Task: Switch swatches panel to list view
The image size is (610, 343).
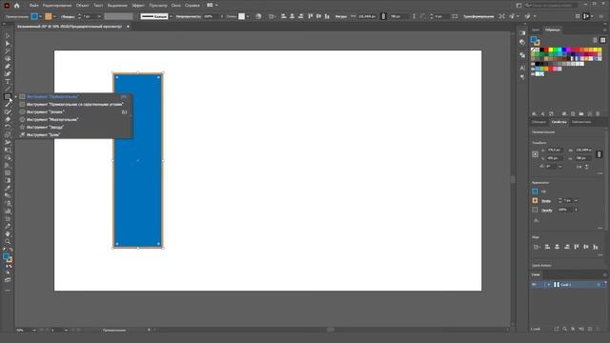Action: 595,40
